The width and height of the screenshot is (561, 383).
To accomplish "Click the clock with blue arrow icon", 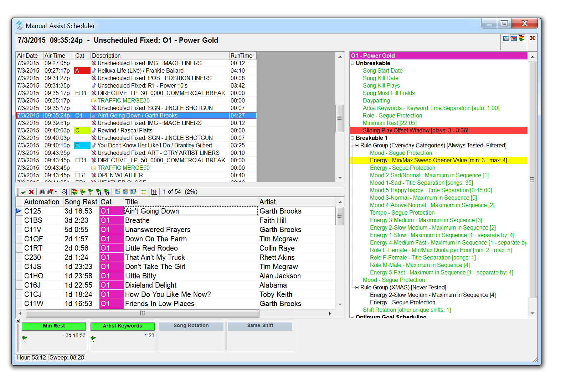I will pyautogui.click(x=64, y=192).
